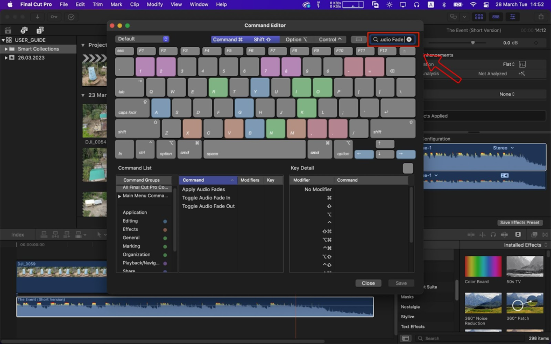Open the Default command set dropdown
The width and height of the screenshot is (551, 344).
point(142,39)
